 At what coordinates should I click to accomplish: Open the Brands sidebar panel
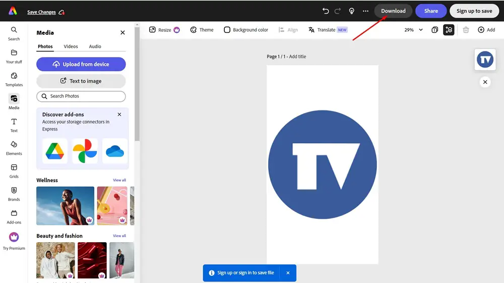[x=14, y=194]
